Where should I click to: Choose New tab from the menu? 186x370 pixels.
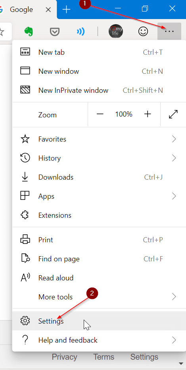(x=99, y=52)
